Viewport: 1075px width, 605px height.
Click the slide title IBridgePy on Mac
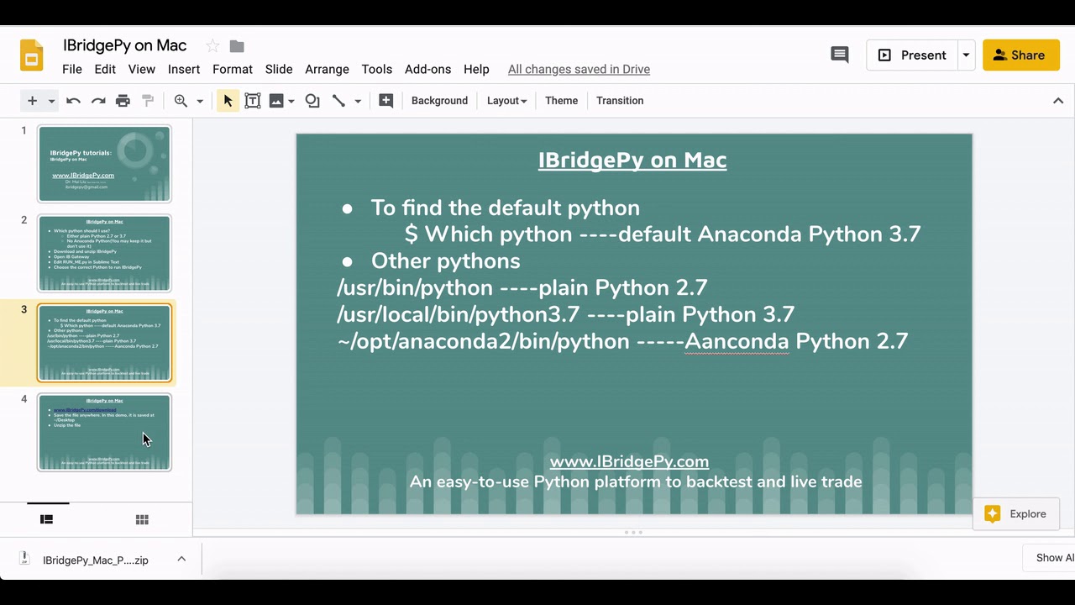(632, 160)
